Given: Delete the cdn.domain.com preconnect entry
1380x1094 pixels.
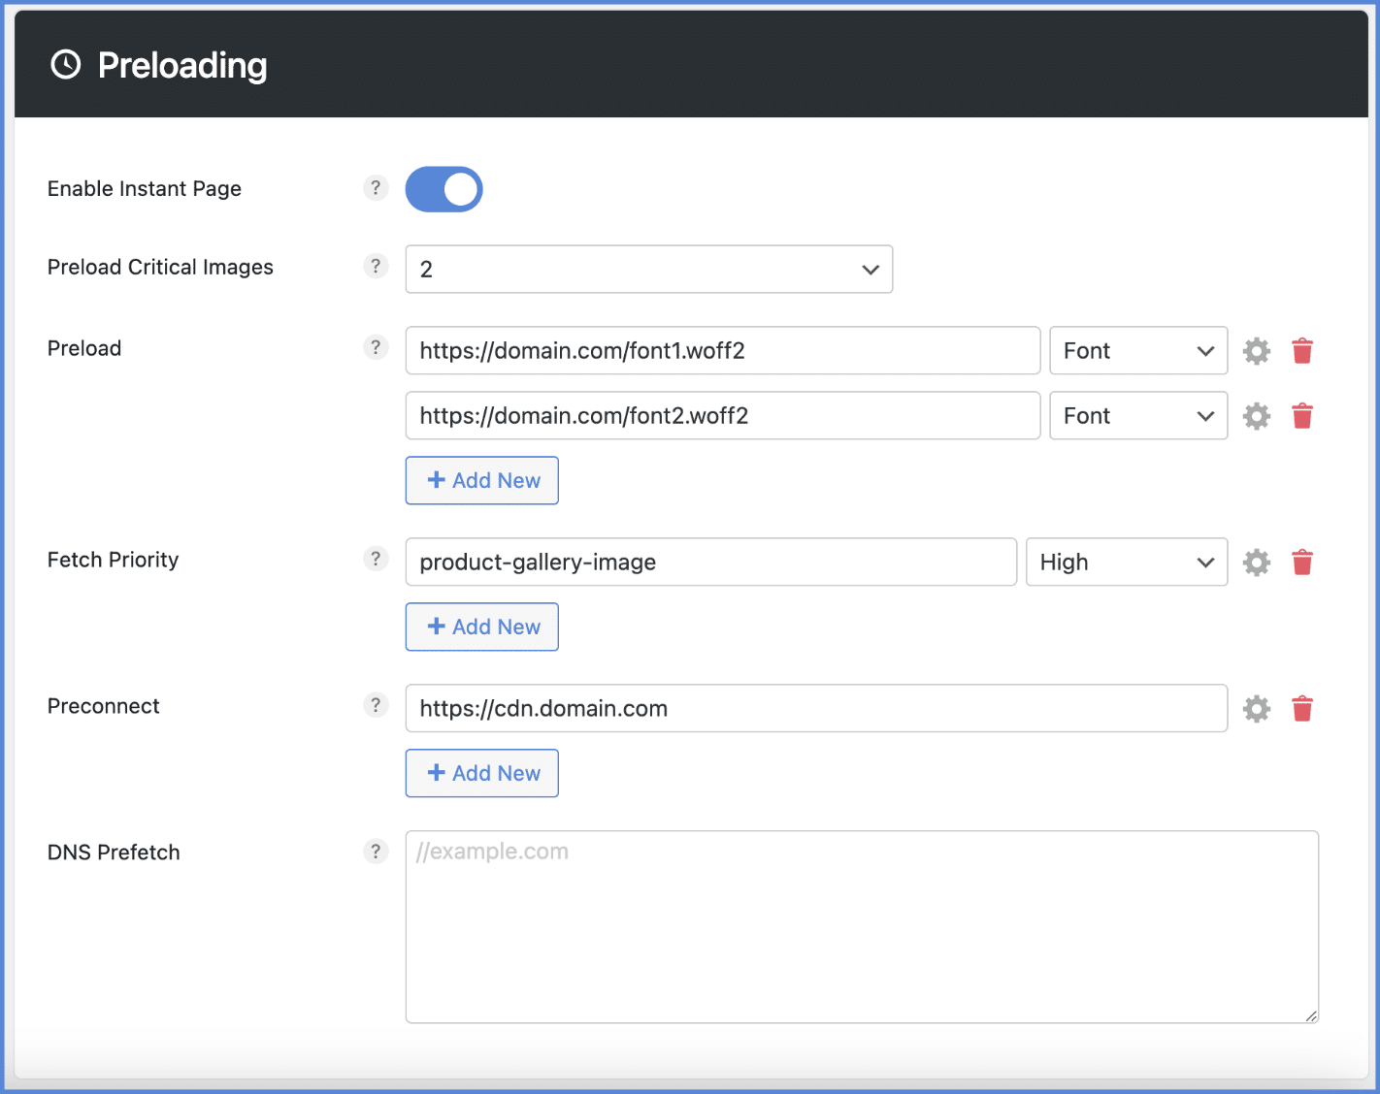Looking at the screenshot, I should (x=1302, y=708).
